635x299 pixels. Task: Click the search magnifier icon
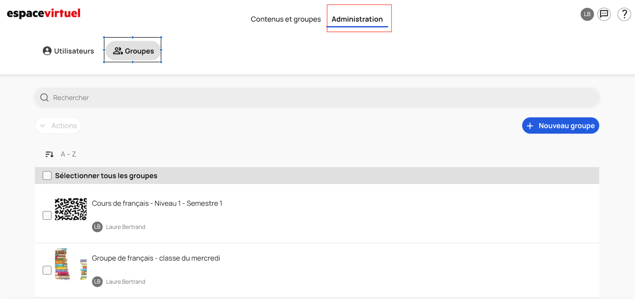(x=44, y=98)
